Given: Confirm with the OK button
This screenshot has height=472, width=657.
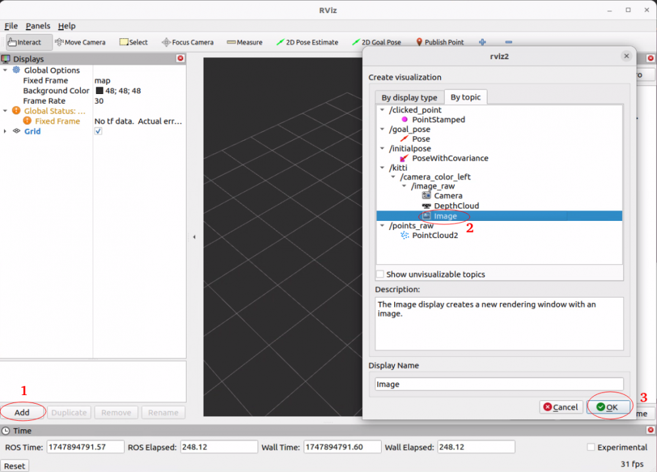Looking at the screenshot, I should pyautogui.click(x=608, y=406).
